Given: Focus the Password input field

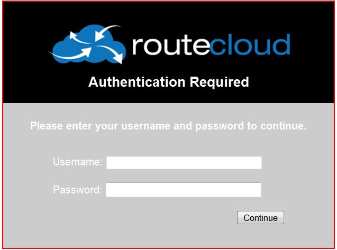Looking at the screenshot, I should coord(184,190).
